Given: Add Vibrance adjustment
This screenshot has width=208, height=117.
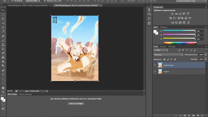Looking at the screenshot, I should (x=188, y=14).
